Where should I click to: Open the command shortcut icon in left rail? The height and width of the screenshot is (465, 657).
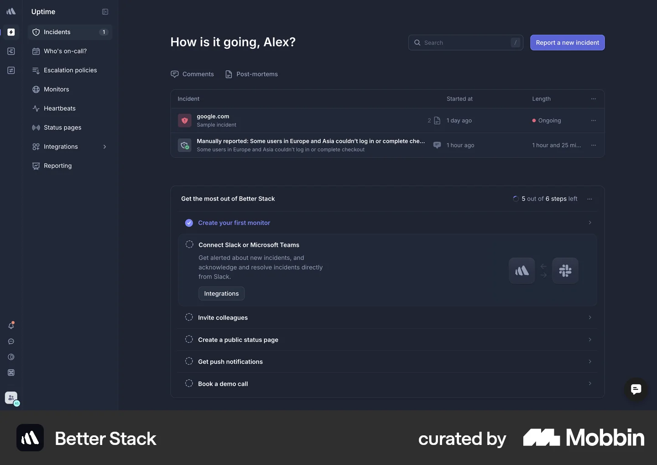click(11, 372)
